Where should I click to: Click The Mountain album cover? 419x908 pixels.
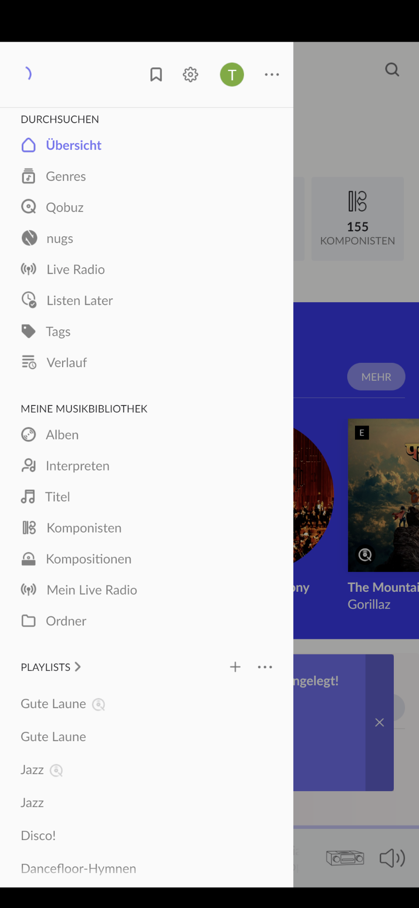(x=383, y=495)
